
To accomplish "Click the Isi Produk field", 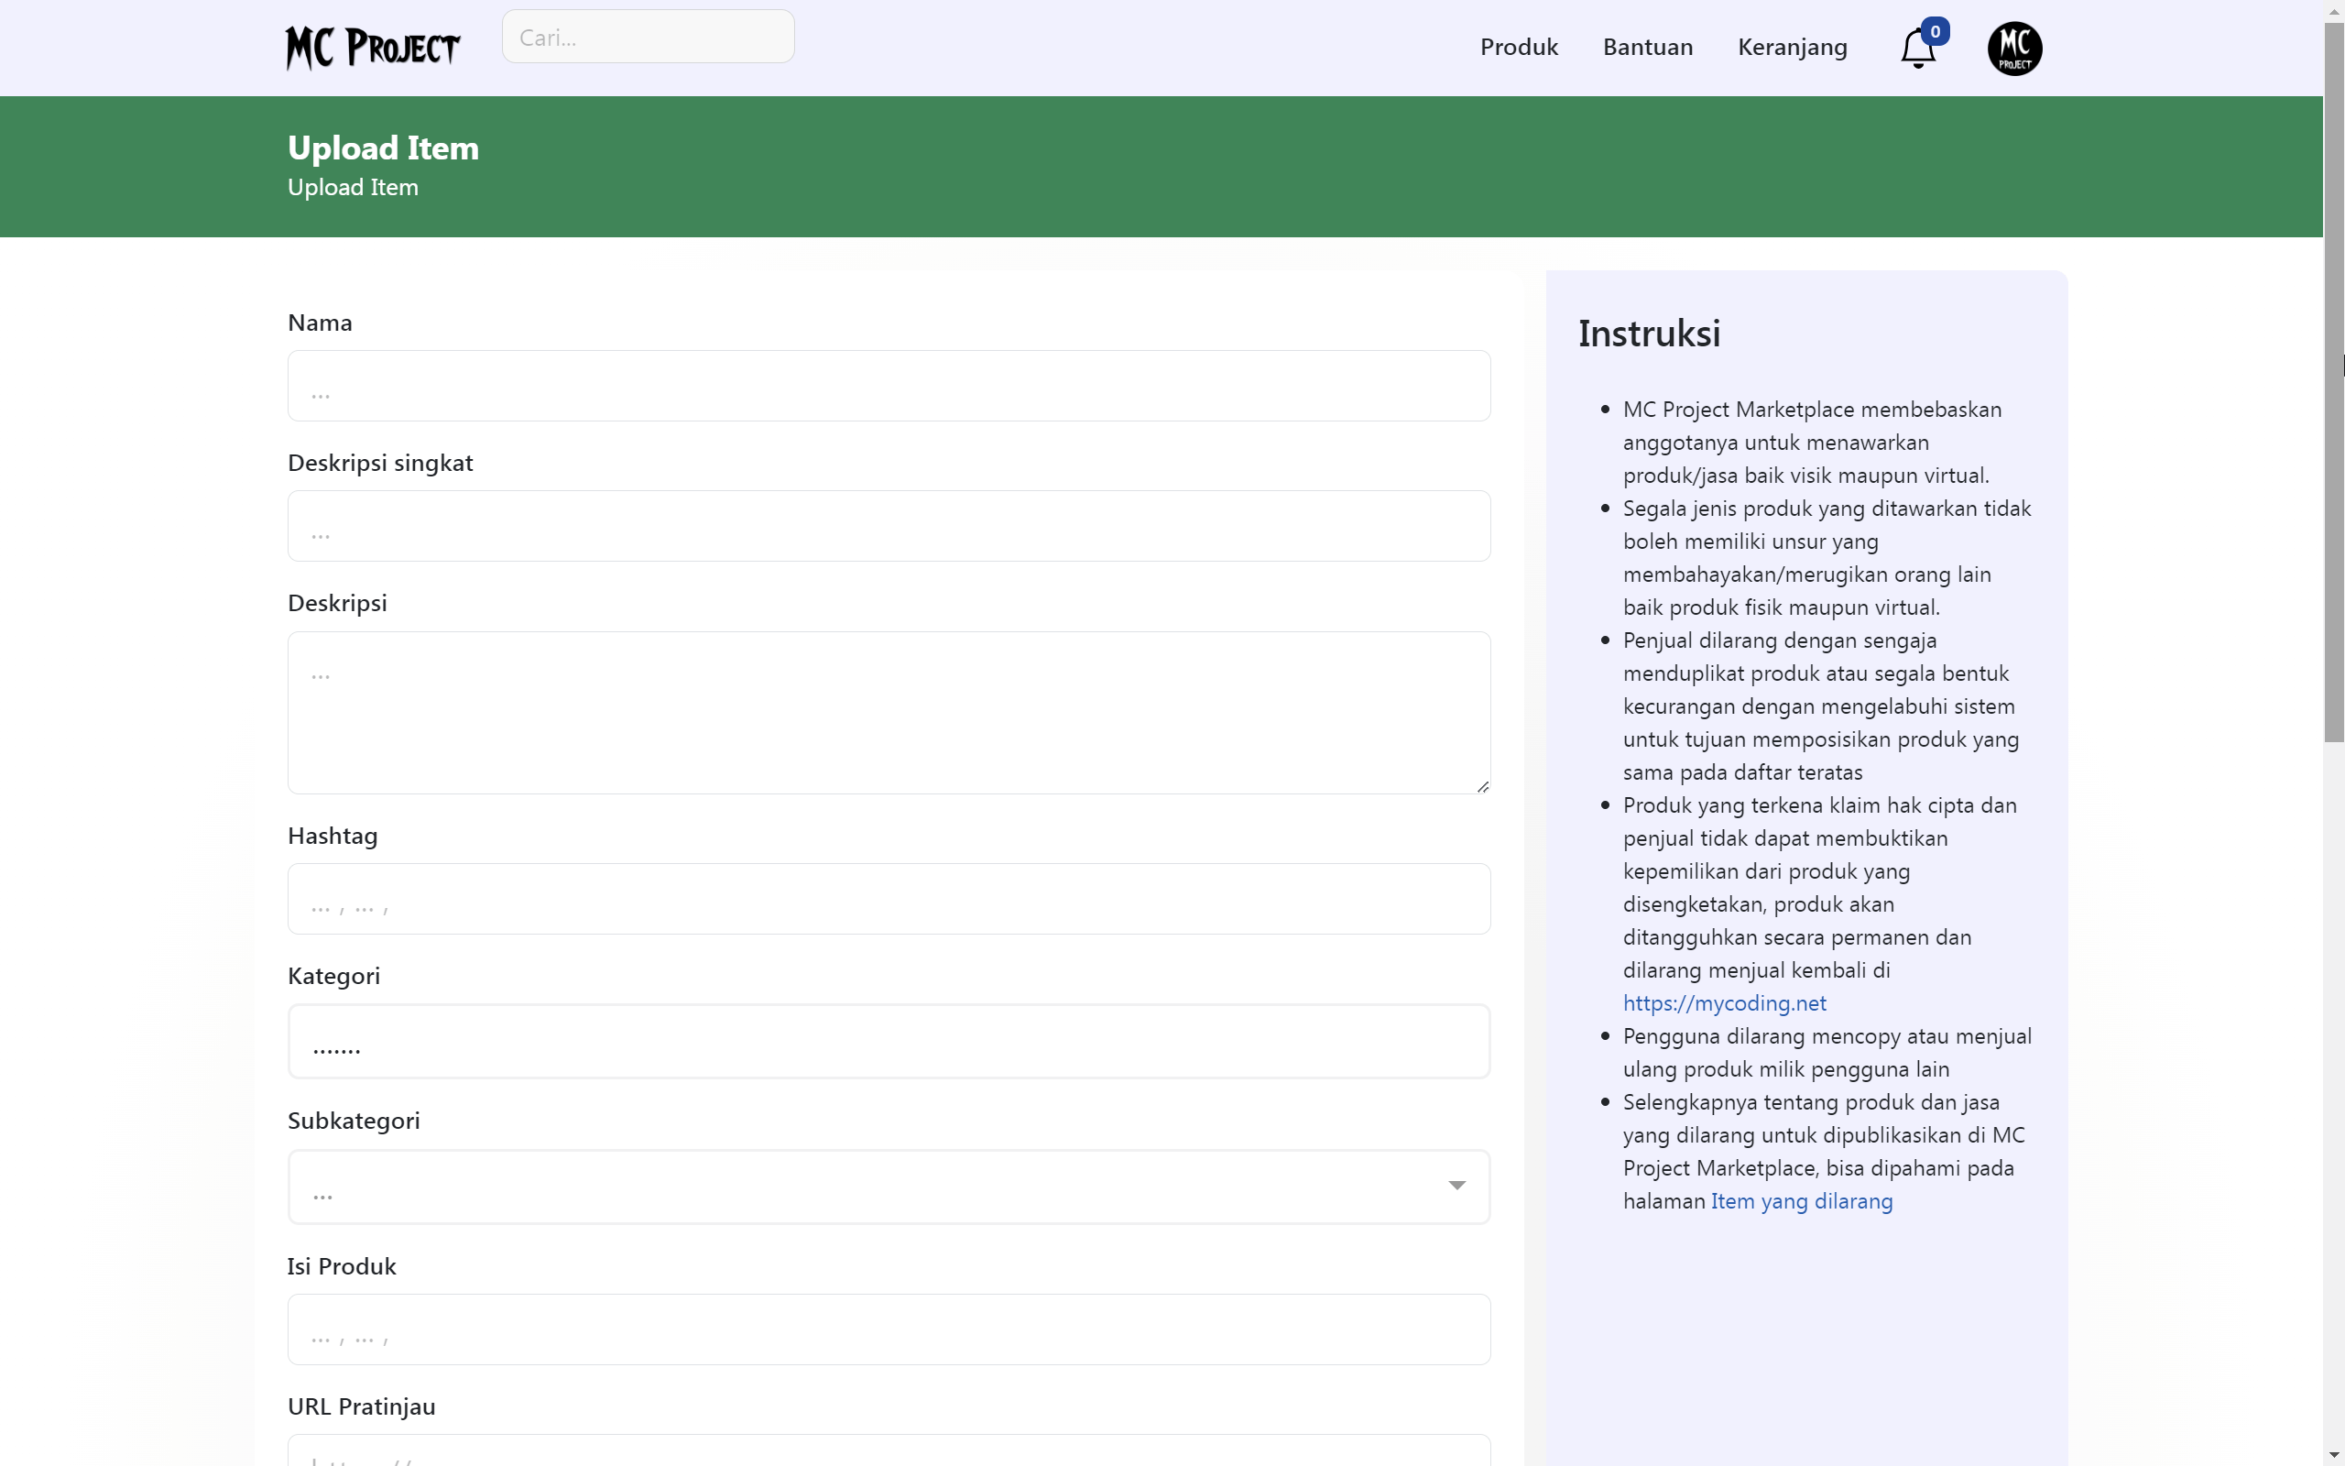I will [x=888, y=1329].
